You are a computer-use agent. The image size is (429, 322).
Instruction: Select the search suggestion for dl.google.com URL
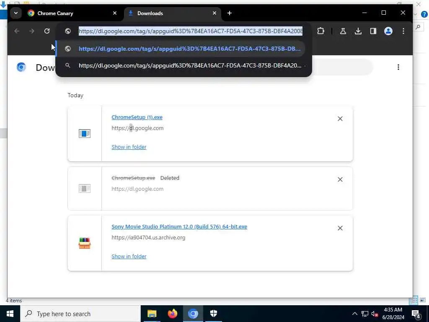pyautogui.click(x=181, y=66)
